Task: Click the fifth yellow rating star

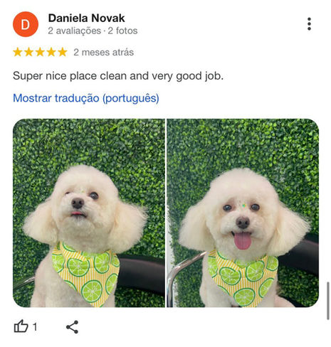Action: pos(63,52)
